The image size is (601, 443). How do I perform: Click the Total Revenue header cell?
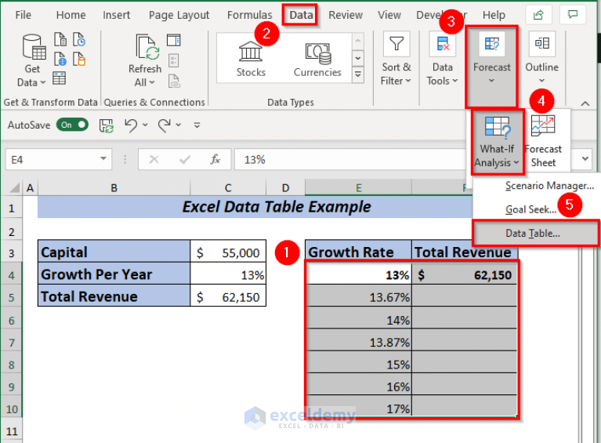point(465,252)
